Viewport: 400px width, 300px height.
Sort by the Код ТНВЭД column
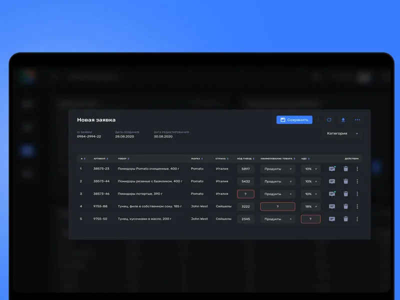pyautogui.click(x=245, y=158)
